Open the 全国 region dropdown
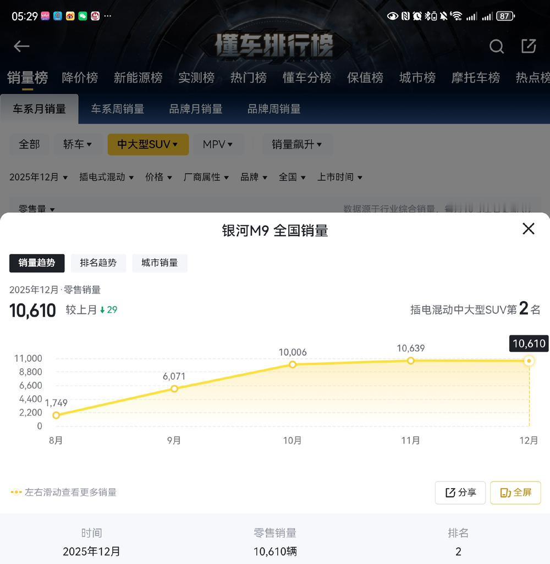 click(x=292, y=177)
